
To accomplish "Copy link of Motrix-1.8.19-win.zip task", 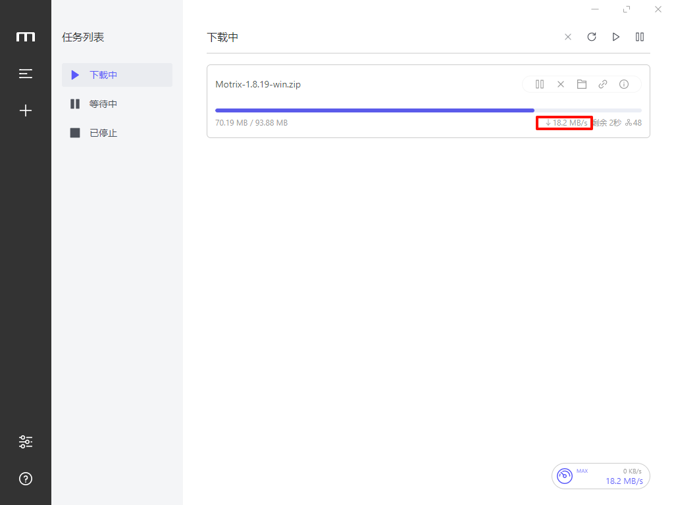I will [603, 84].
